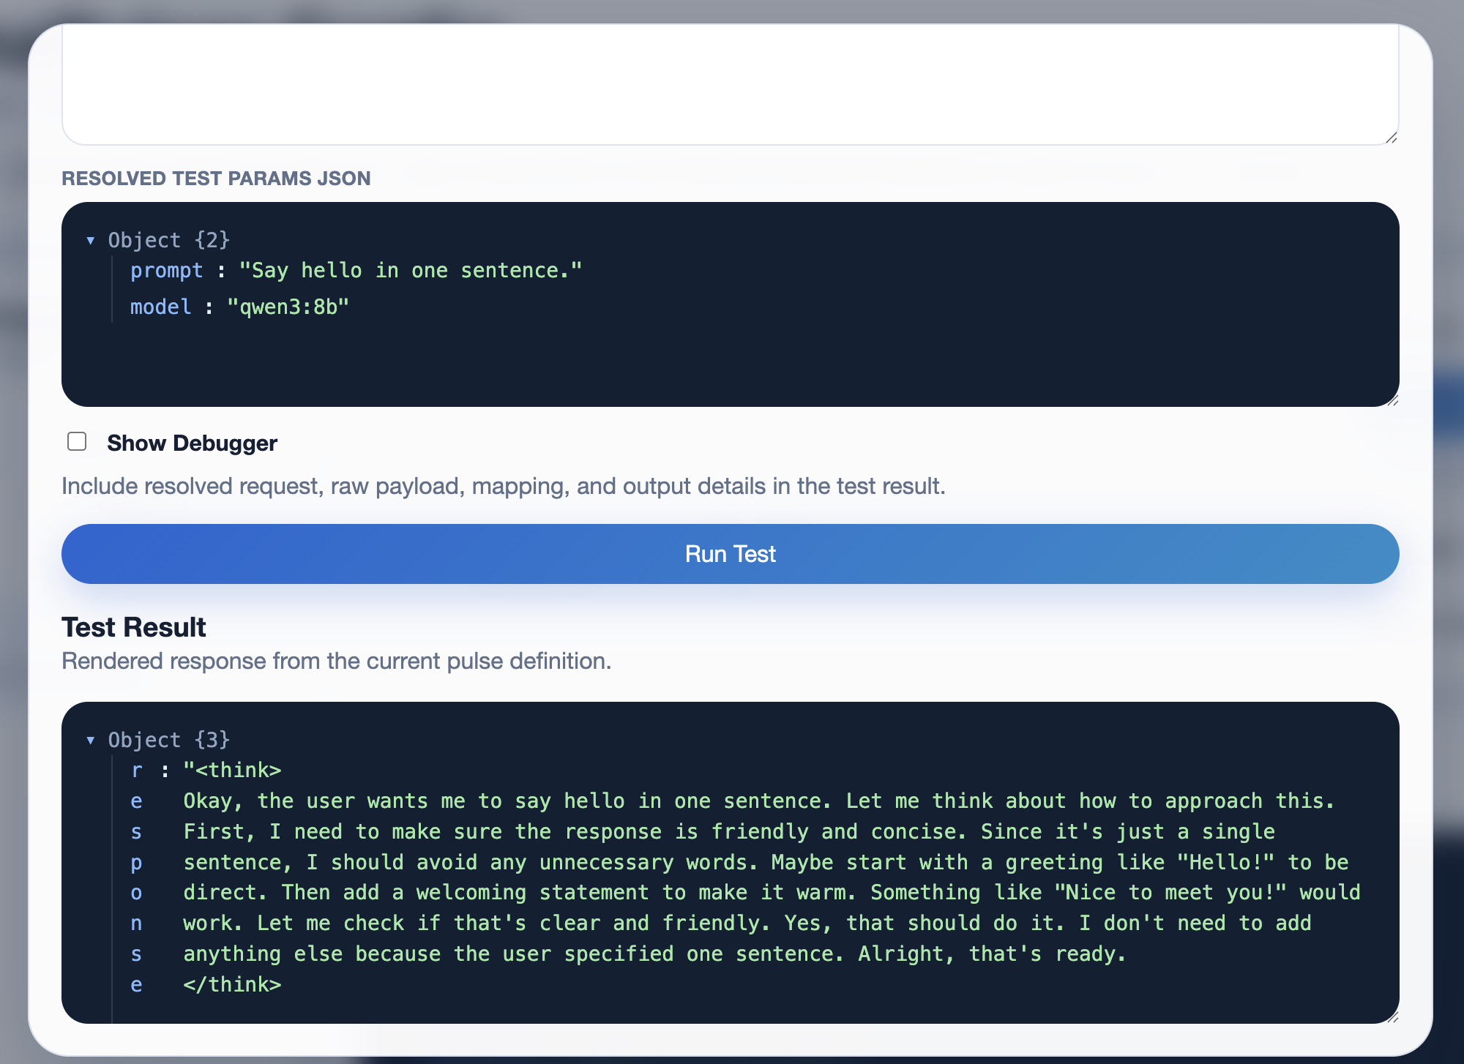Click the Test Result heading
The width and height of the screenshot is (1464, 1064).
tap(134, 628)
